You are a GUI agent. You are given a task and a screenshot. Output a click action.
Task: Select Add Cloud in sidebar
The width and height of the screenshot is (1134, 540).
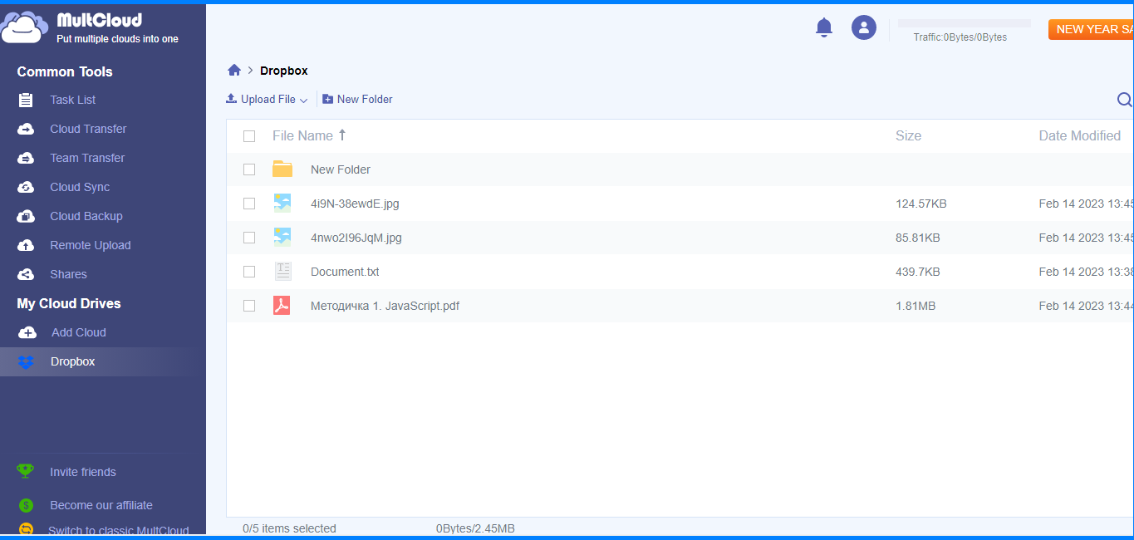coord(79,332)
